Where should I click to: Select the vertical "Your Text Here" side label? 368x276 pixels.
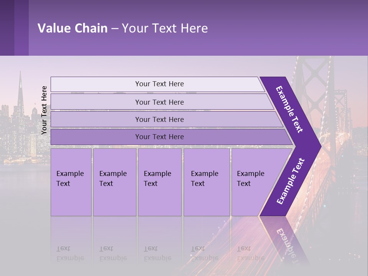coord(44,110)
